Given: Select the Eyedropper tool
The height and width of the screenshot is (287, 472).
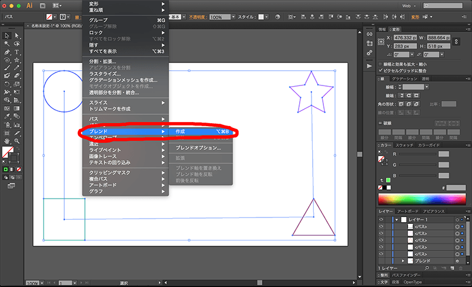Looking at the screenshot, I should coord(7,116).
